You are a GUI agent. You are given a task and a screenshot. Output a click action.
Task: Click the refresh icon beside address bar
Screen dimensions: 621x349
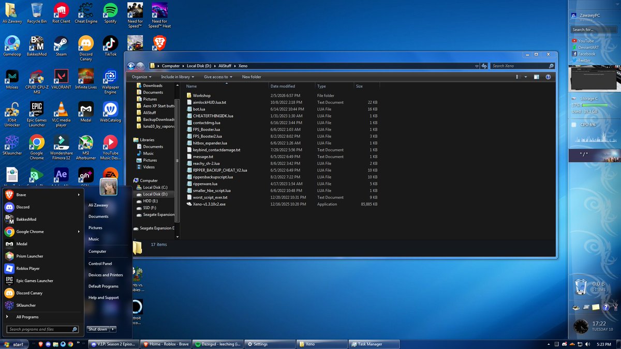click(484, 66)
